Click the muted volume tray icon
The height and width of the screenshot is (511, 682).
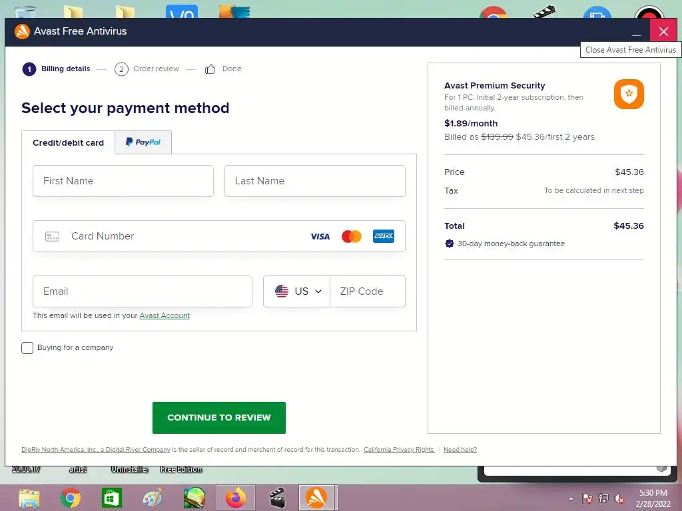click(x=619, y=498)
